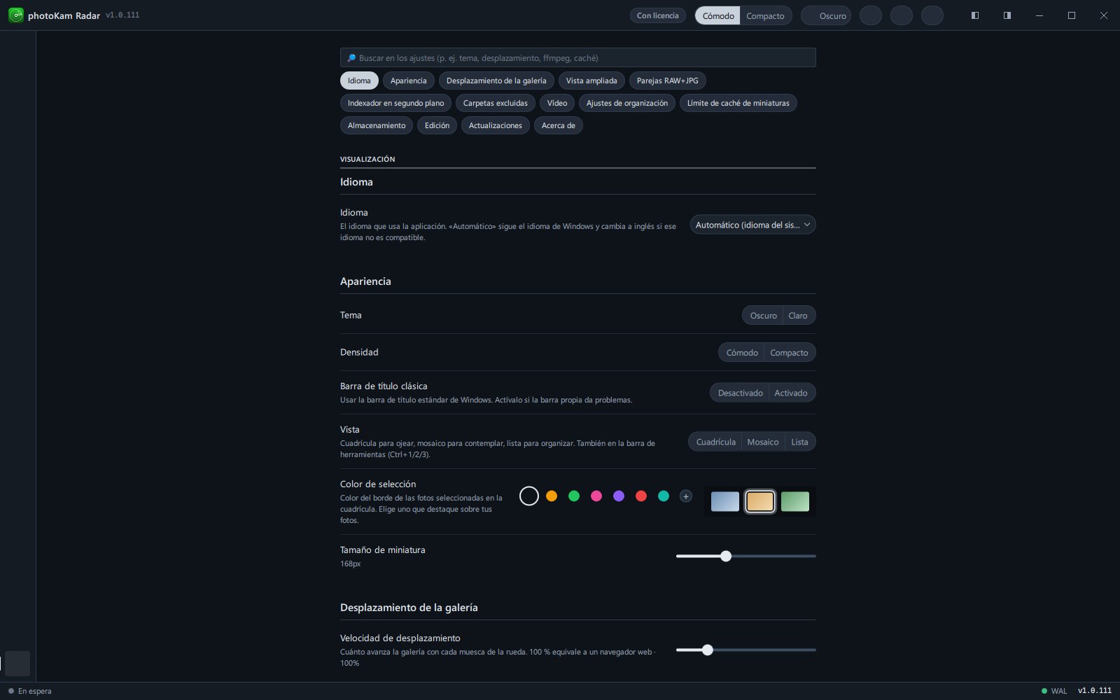Pick the orange selection color

point(552,496)
